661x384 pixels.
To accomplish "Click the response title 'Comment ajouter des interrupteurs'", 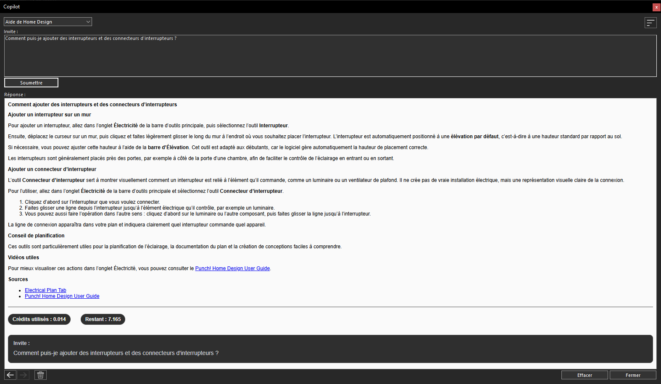I will click(92, 105).
